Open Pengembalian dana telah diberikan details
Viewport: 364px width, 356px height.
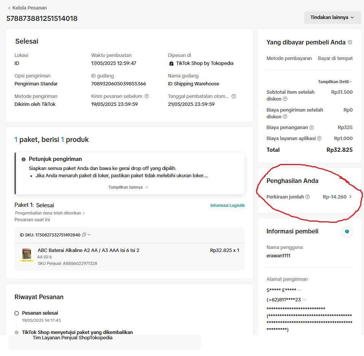(50, 213)
